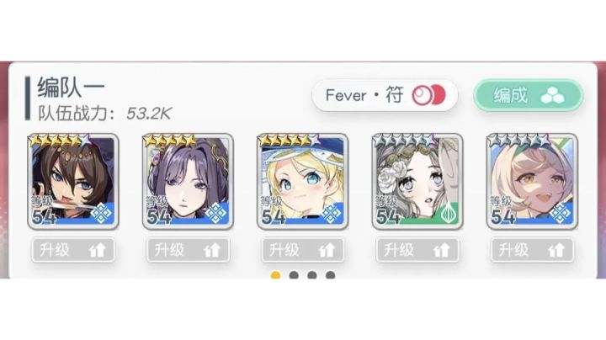Click the active yellow page dot
This screenshot has width=606, height=340.
point(275,275)
